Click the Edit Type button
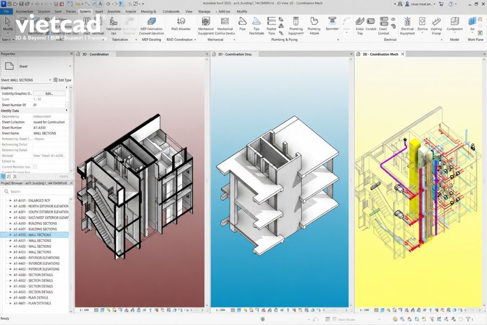This screenshot has width=487, height=325. 62,80
